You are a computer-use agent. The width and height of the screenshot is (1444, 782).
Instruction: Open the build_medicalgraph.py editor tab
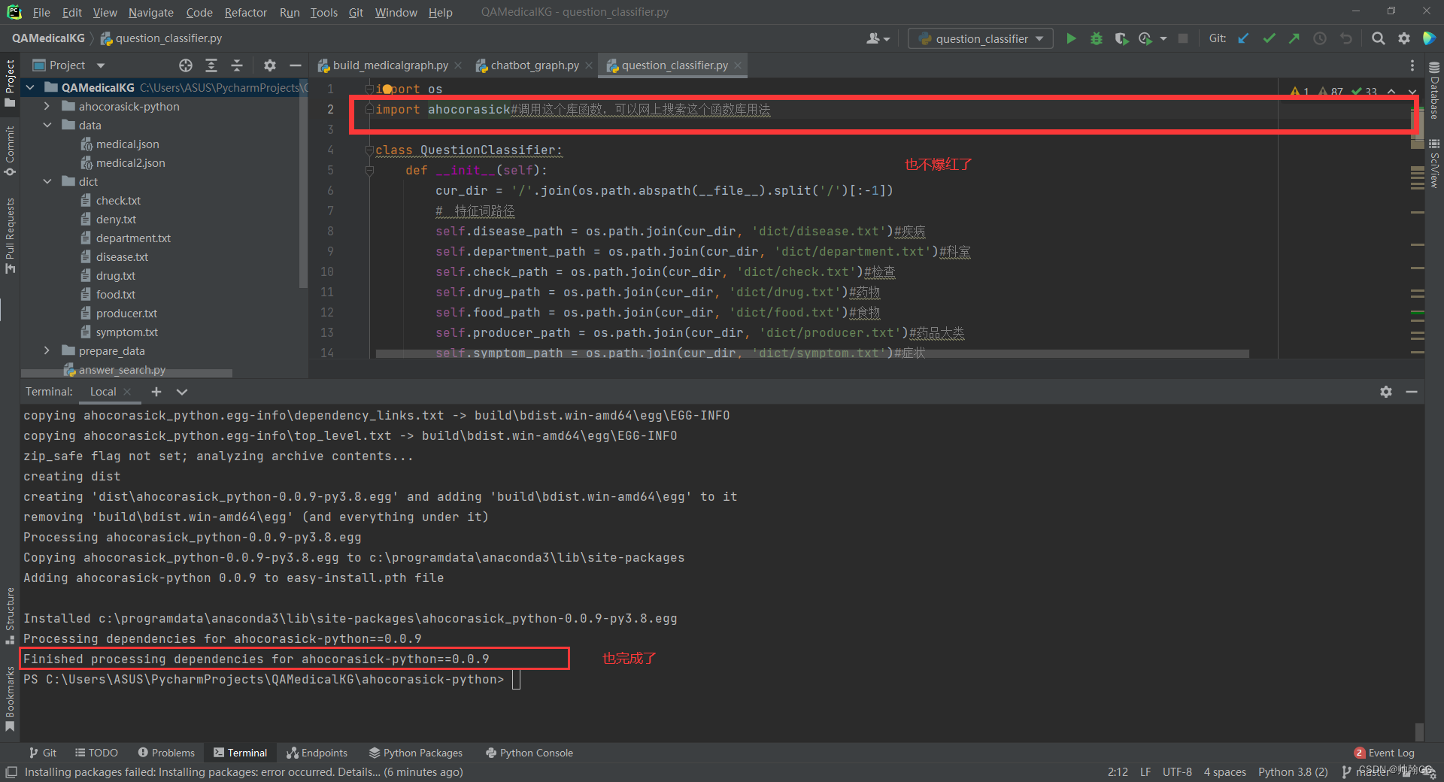pyautogui.click(x=388, y=65)
